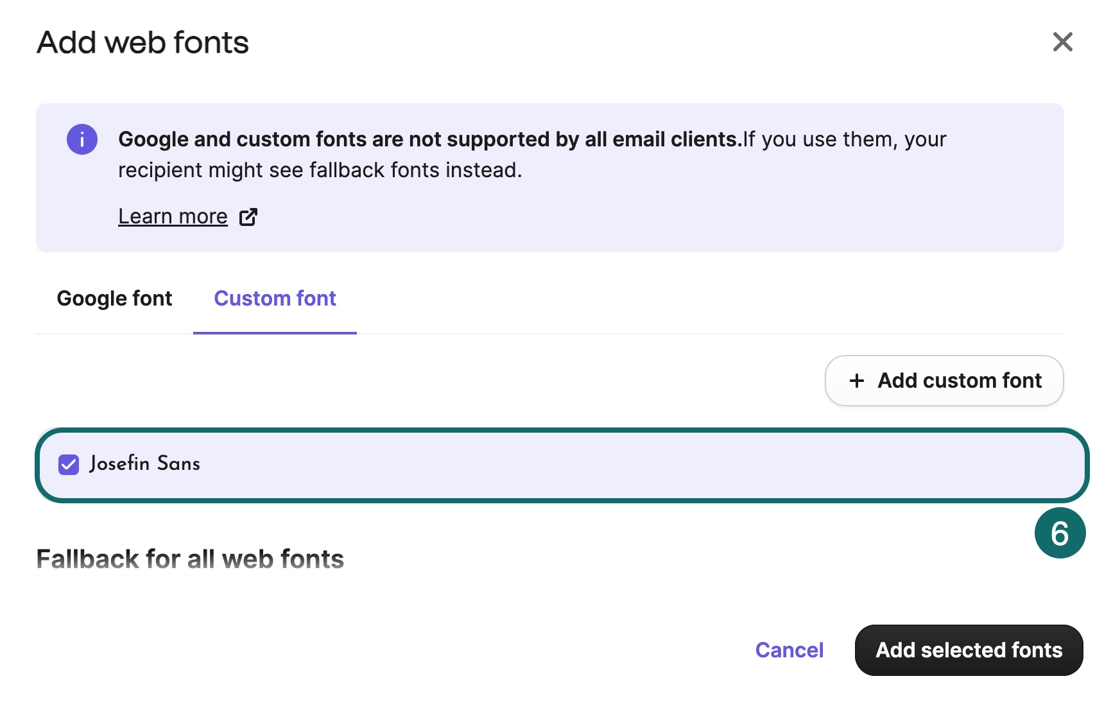Click the step 6 badge indicator
The width and height of the screenshot is (1104, 701).
coord(1062,532)
